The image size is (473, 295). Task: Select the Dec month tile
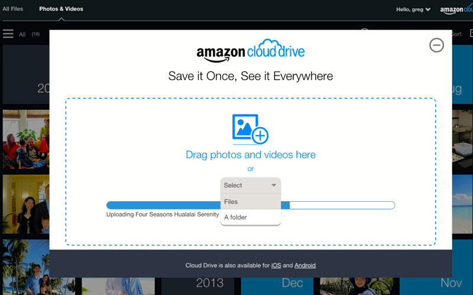(277, 286)
